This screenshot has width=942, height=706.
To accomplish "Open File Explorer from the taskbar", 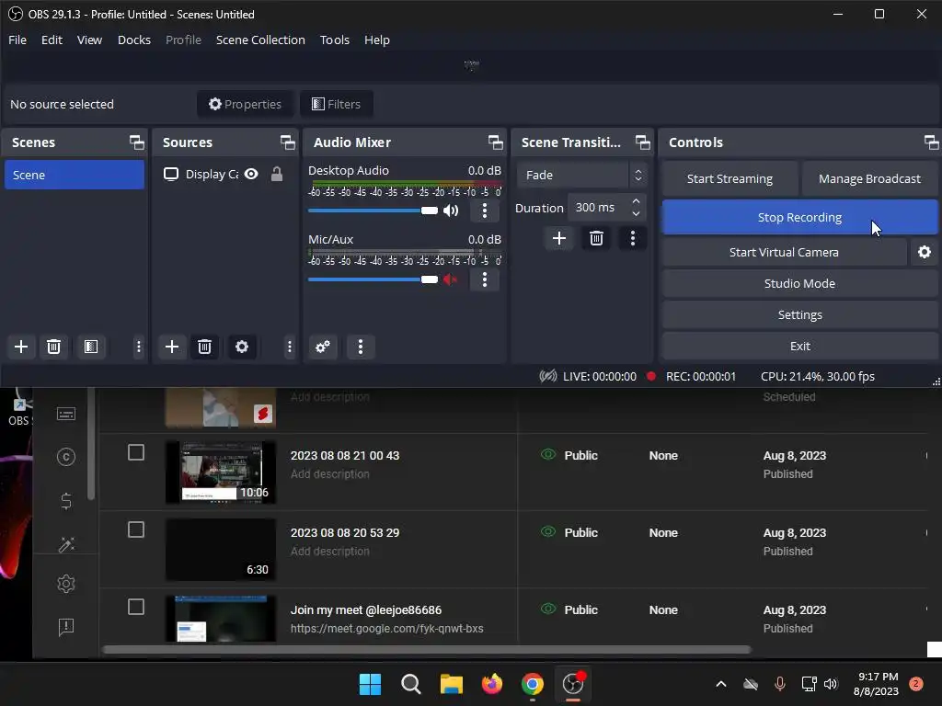I will point(451,684).
